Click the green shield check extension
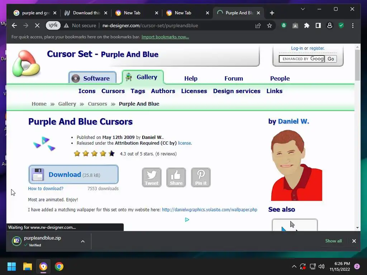Image resolution: width=367 pixels, height=275 pixels. pyautogui.click(x=341, y=25)
